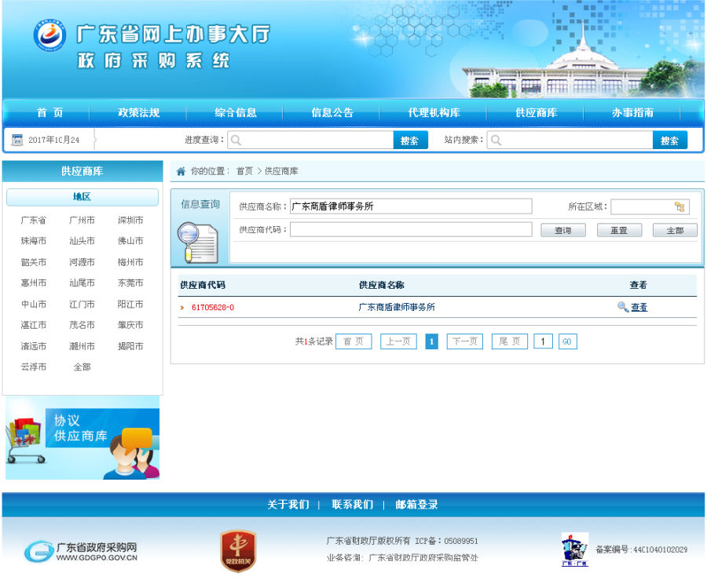Click the 信息查询 document magnifier graphic
The image size is (707, 584).
coord(197,243)
